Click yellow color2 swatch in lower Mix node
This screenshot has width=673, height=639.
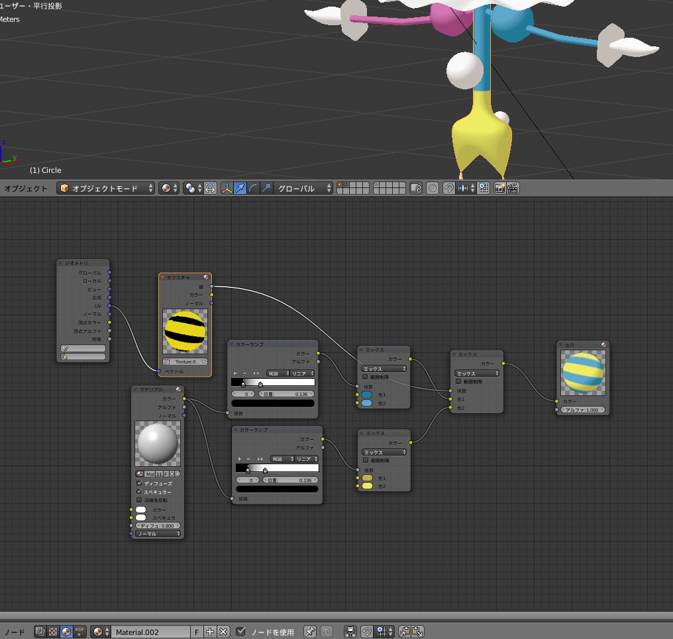pyautogui.click(x=368, y=486)
